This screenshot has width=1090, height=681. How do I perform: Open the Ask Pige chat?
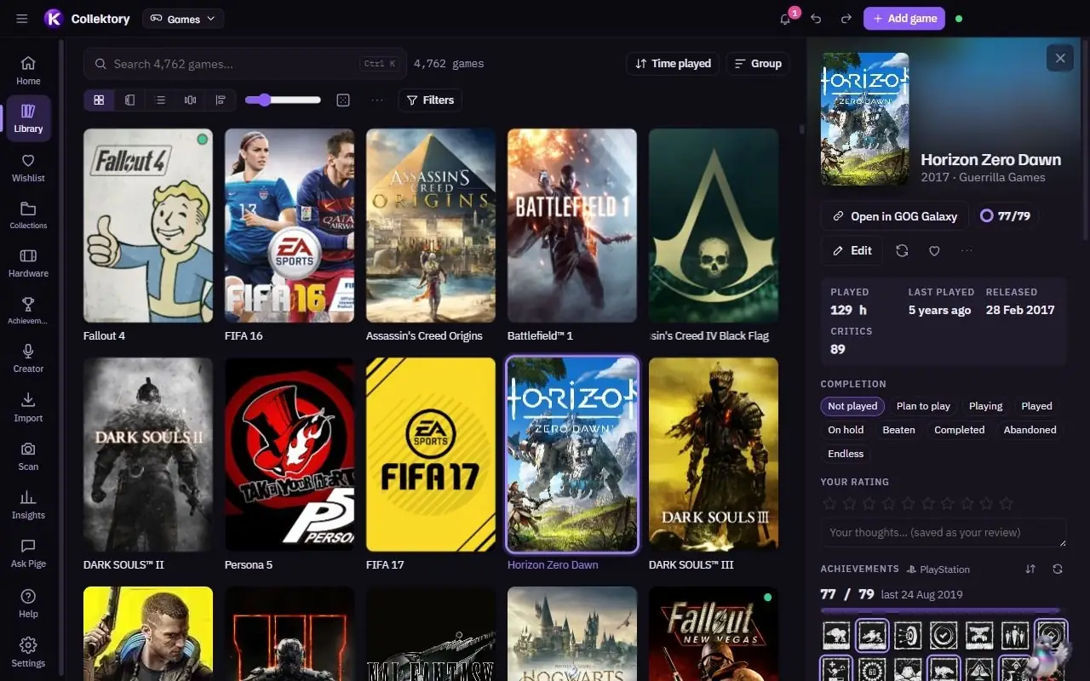coord(28,554)
